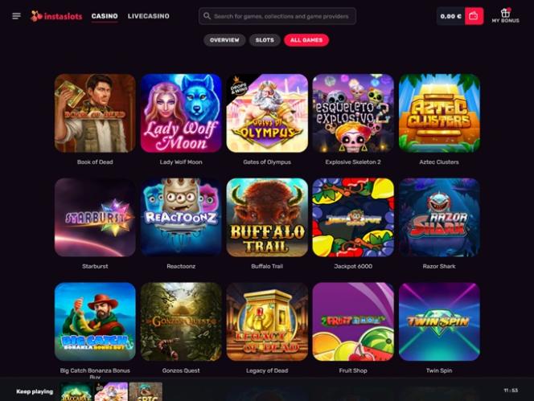The width and height of the screenshot is (534, 401).
Task: Open the Starburst game tile
Action: tap(95, 217)
